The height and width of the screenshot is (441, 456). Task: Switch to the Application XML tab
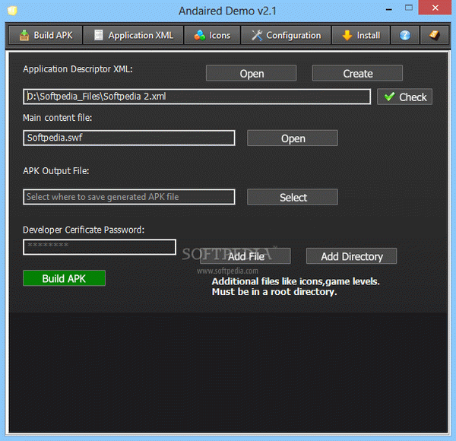click(133, 35)
